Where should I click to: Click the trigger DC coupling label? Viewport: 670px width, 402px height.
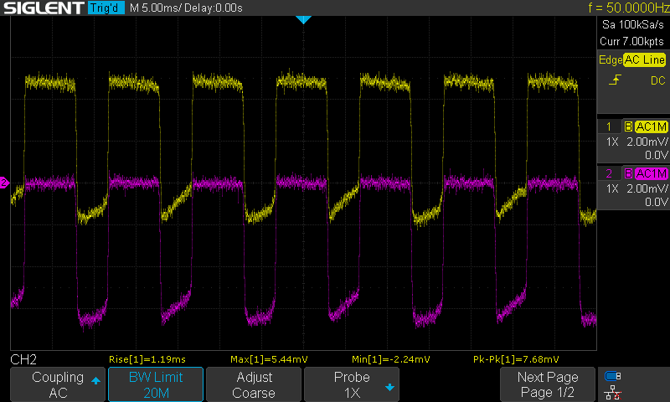tap(657, 80)
